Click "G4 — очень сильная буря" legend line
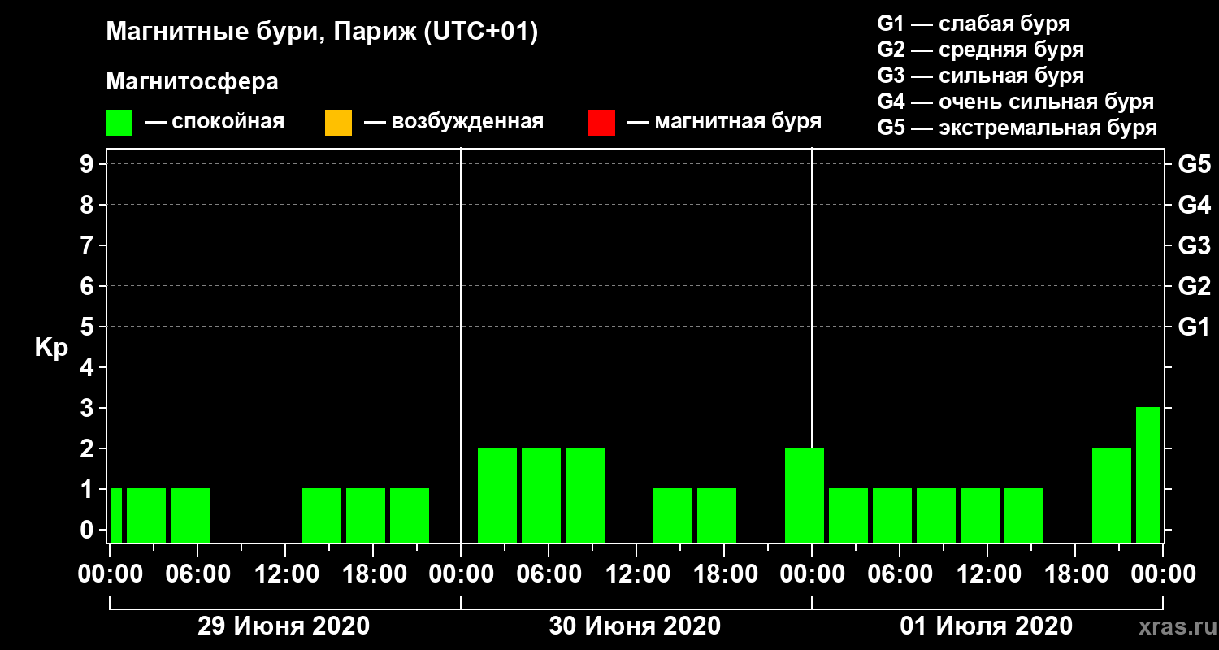The image size is (1219, 650). click(x=1016, y=102)
